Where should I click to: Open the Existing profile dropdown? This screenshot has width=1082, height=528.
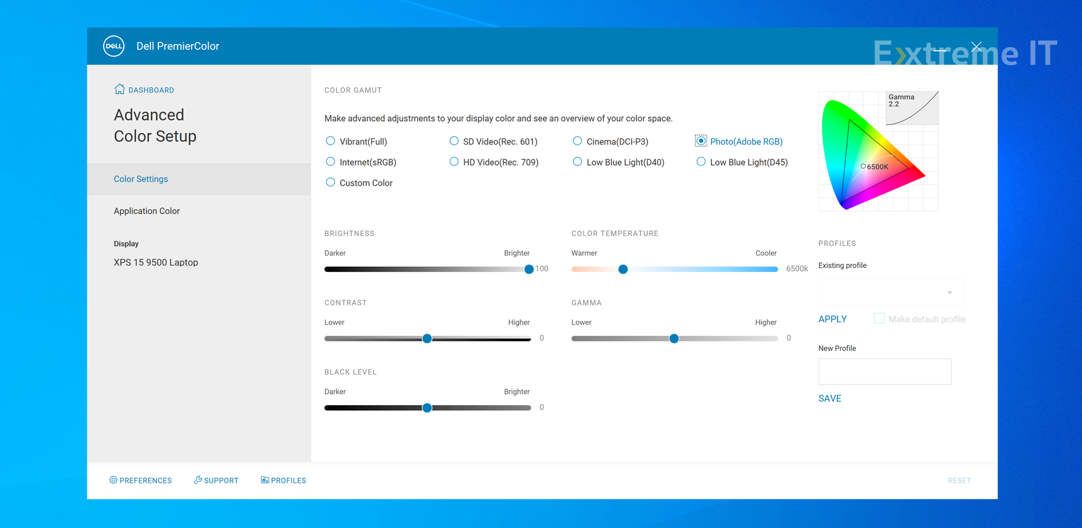point(891,292)
